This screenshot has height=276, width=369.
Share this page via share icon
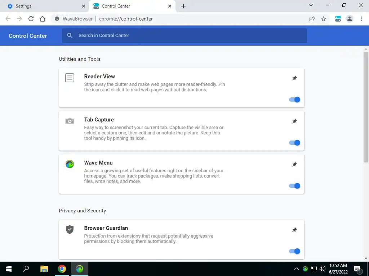click(312, 19)
